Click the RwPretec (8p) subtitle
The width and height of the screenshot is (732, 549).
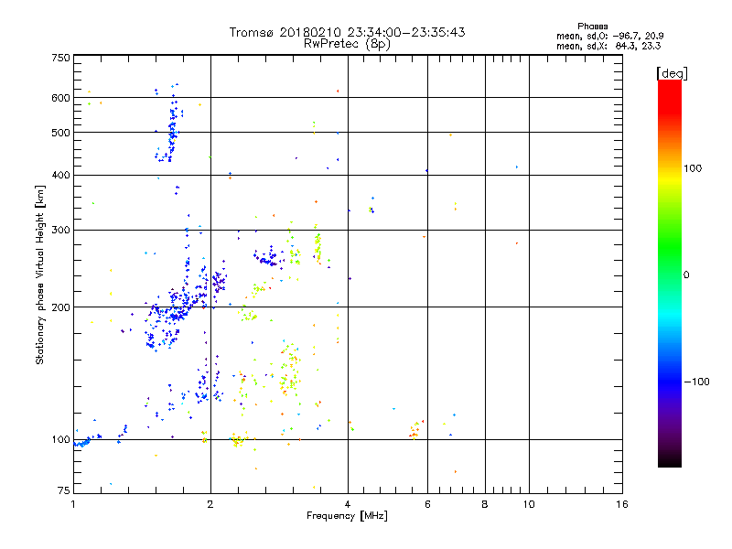(347, 44)
